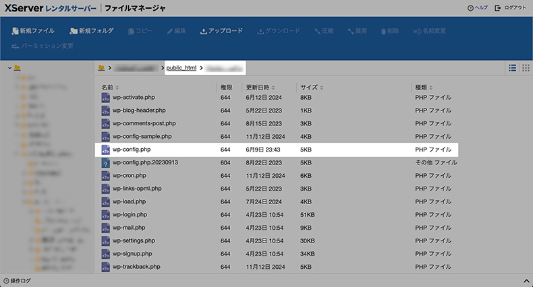The image size is (533, 287).
Task: Click the コピー toolbar item
Action: coord(140,31)
